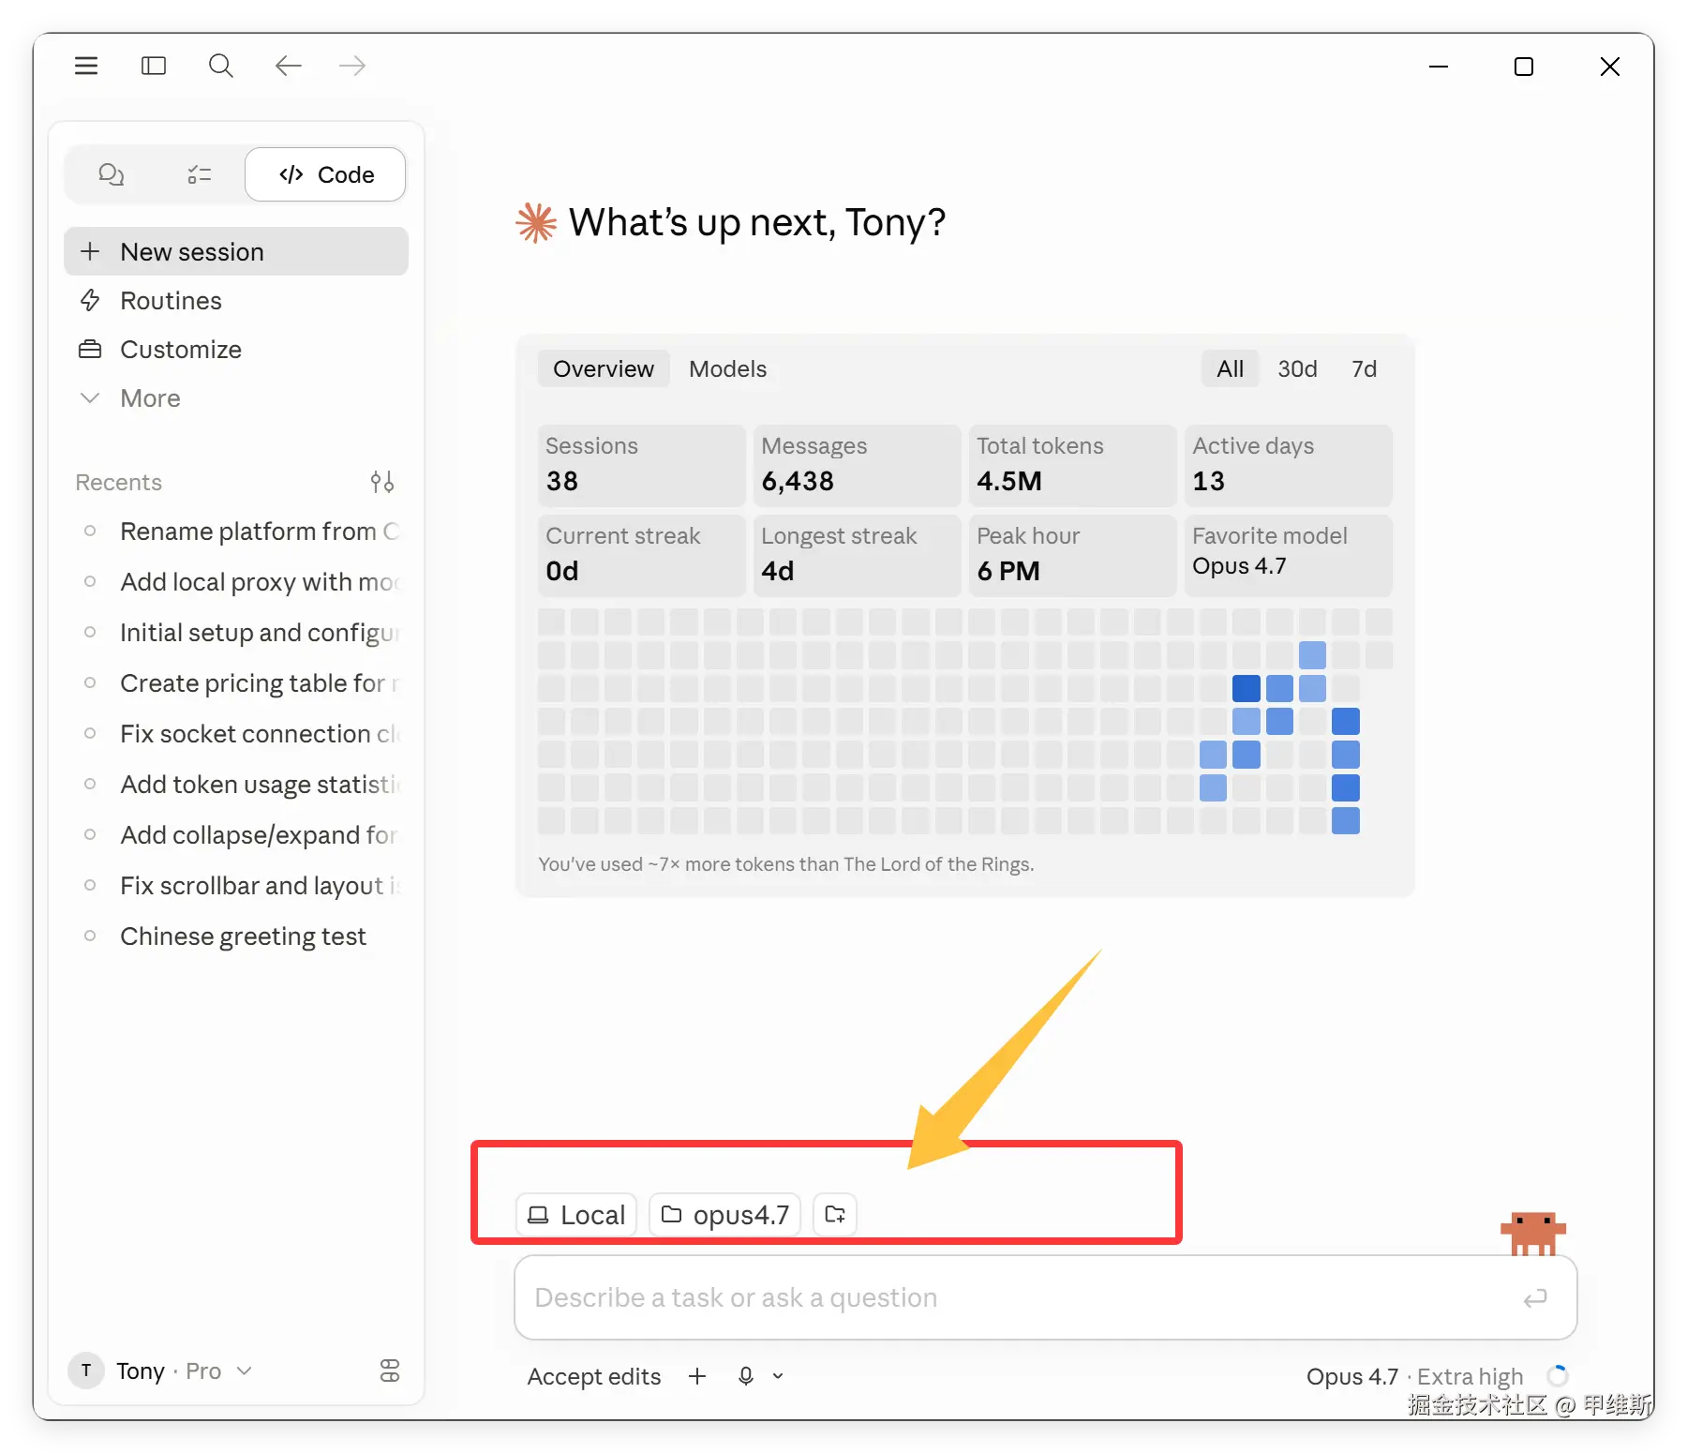Screen dimensions: 1687x1453
Task: Click the last blue cell in the bottom heatmap row
Action: (1345, 821)
